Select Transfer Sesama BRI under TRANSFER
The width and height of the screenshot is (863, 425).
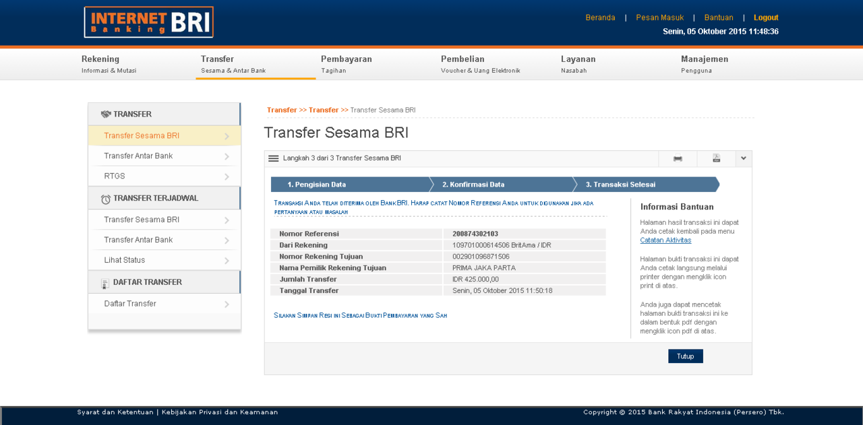coord(164,135)
